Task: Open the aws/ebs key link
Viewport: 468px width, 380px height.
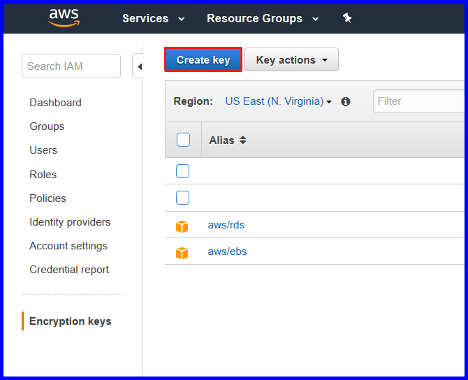Action: point(227,251)
